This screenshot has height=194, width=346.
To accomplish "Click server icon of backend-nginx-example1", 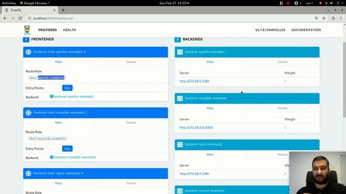I will point(180,144).
